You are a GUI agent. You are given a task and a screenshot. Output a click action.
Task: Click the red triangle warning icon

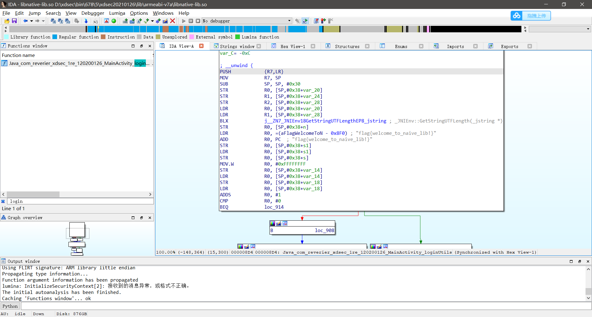click(106, 21)
